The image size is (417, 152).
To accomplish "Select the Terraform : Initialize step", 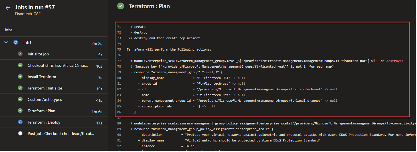I will [54, 88].
